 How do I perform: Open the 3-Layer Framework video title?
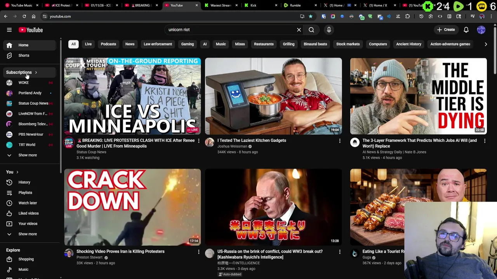[420, 143]
